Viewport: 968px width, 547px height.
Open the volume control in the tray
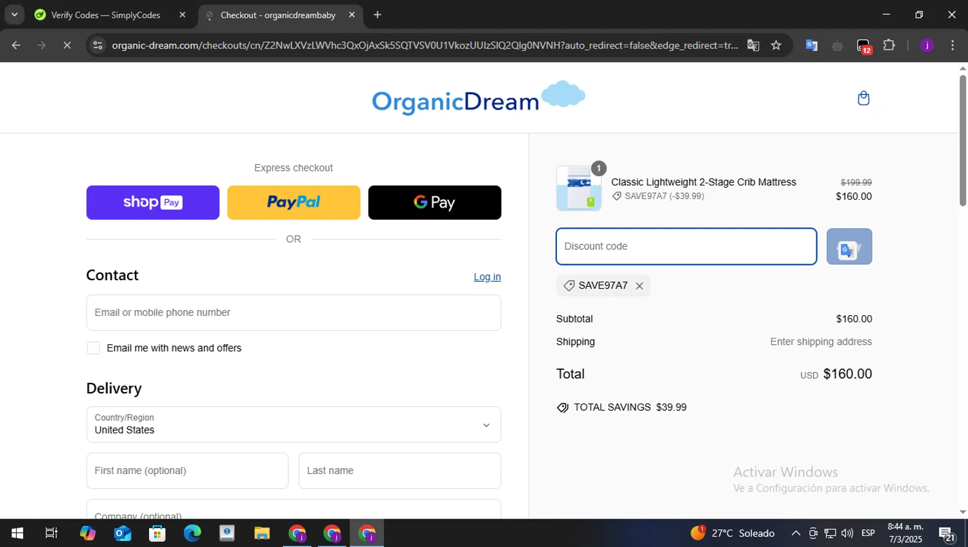(x=847, y=533)
